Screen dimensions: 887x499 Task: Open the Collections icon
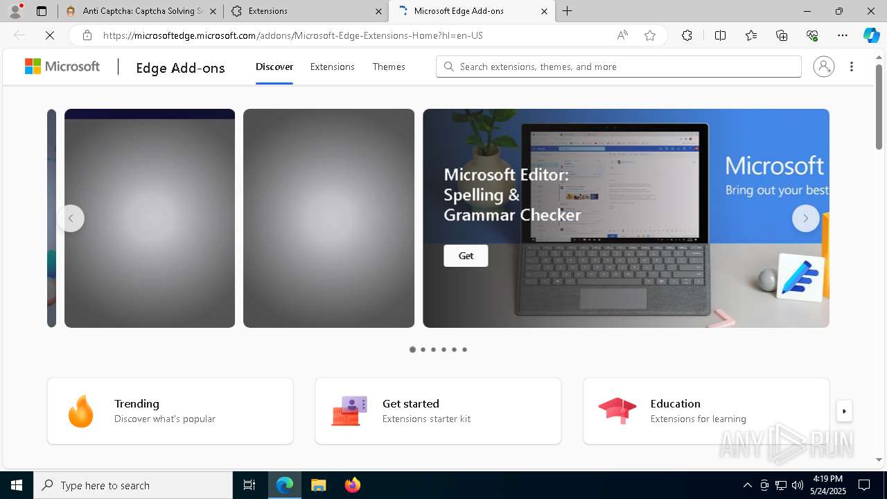coord(782,35)
